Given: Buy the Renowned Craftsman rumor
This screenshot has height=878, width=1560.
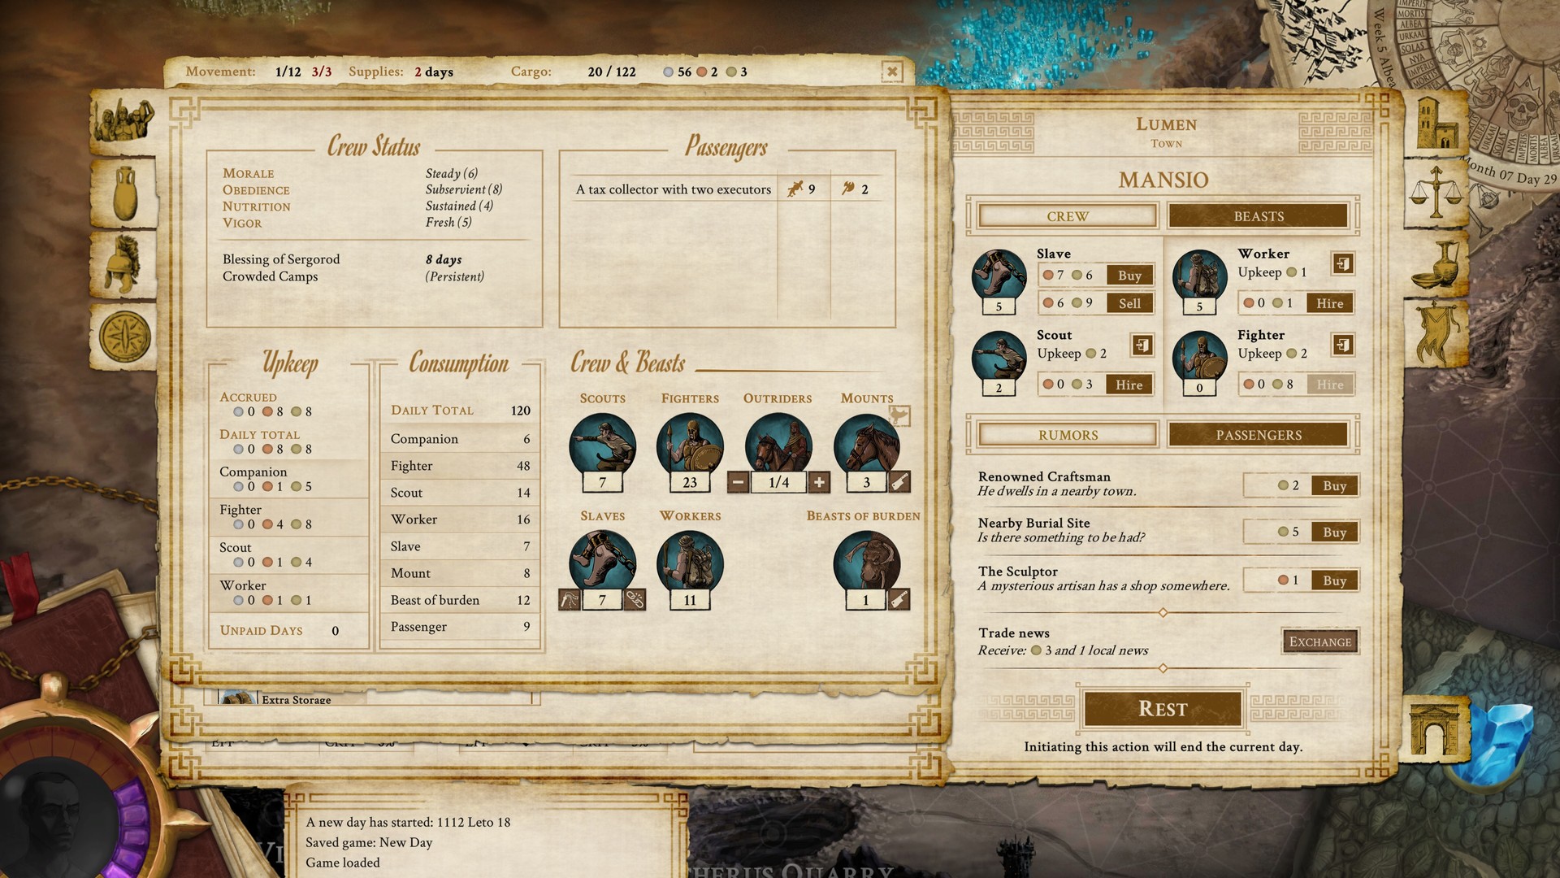Looking at the screenshot, I should (x=1334, y=485).
